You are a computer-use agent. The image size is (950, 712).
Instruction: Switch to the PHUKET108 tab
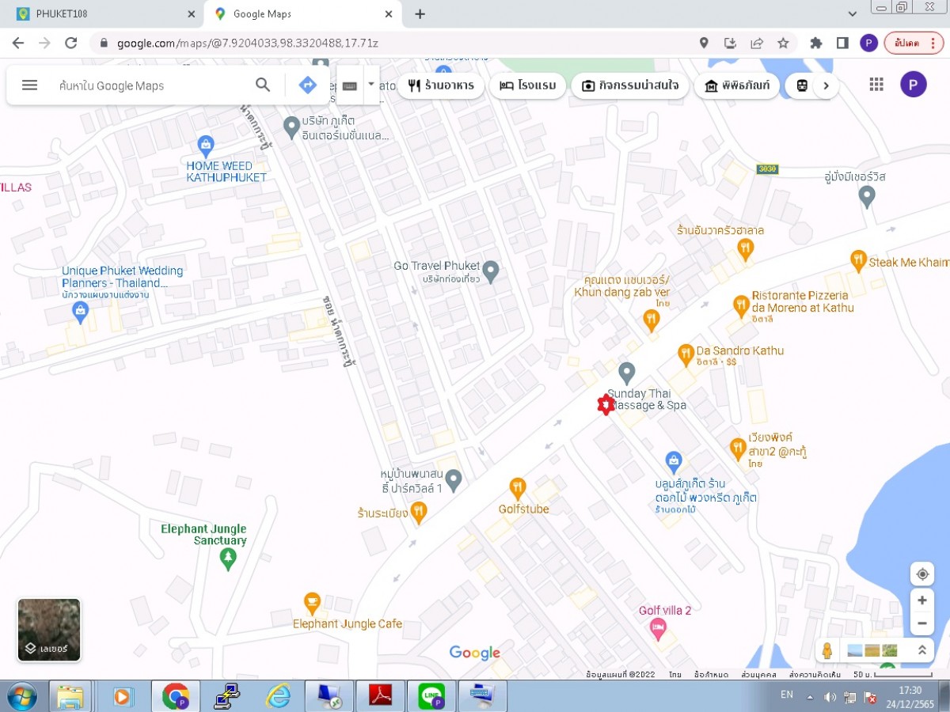[x=103, y=13]
